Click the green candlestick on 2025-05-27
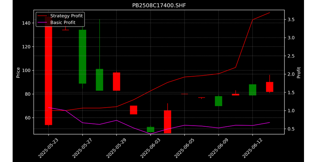Screen dimensions: 317x162 pos(82,57)
